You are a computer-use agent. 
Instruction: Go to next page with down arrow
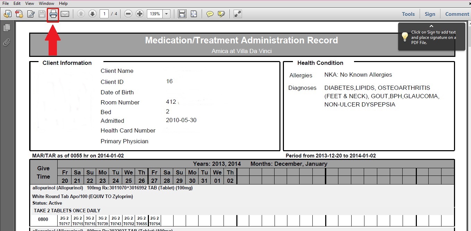point(92,14)
